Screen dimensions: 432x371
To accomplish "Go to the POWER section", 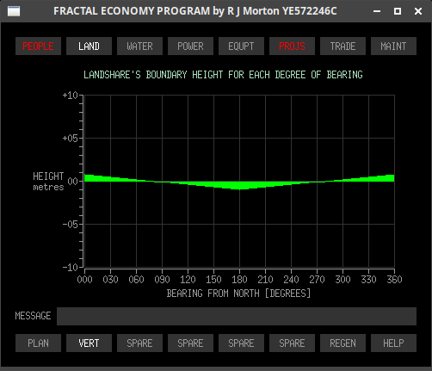I will 190,46.
